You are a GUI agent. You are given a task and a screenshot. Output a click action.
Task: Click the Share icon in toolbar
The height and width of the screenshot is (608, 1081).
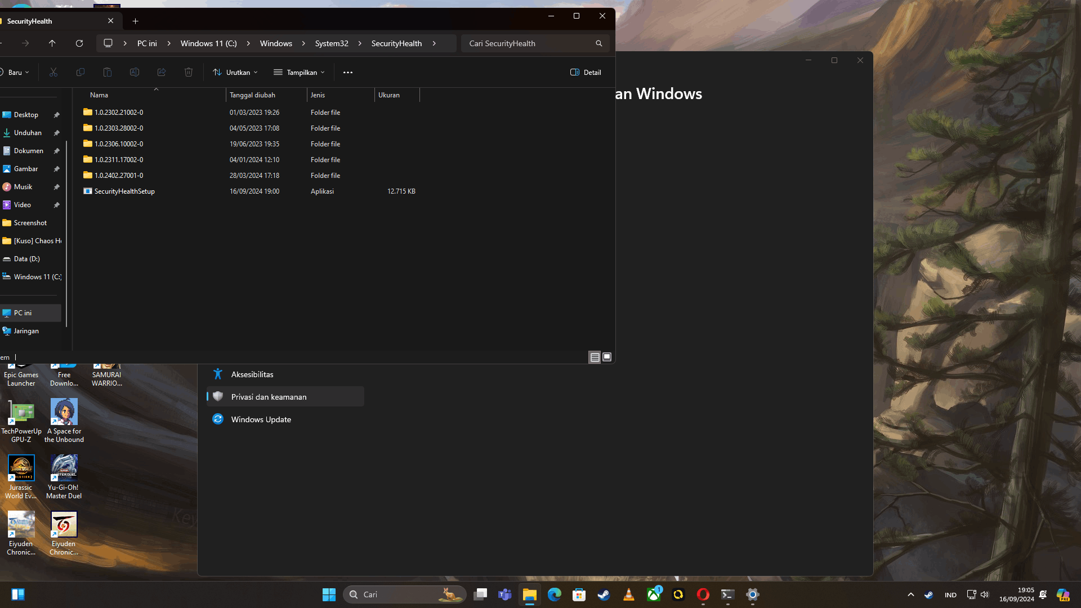pos(162,72)
